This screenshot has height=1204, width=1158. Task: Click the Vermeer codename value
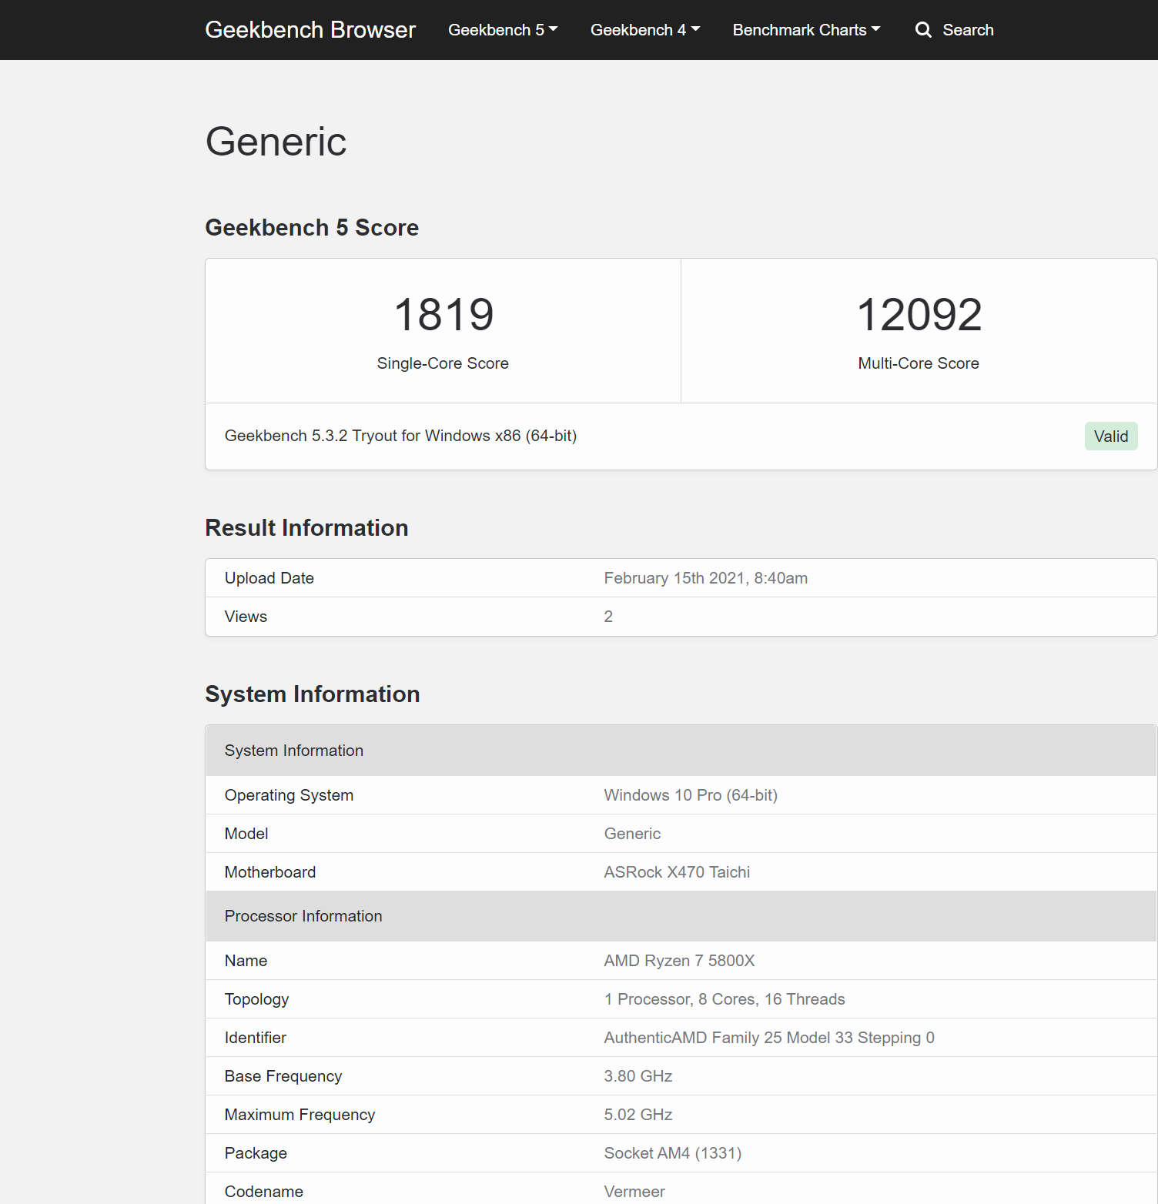[634, 1192]
